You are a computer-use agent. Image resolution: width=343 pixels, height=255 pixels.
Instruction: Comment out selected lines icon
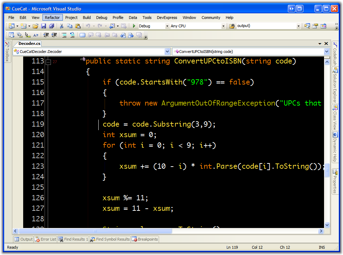(x=64, y=35)
